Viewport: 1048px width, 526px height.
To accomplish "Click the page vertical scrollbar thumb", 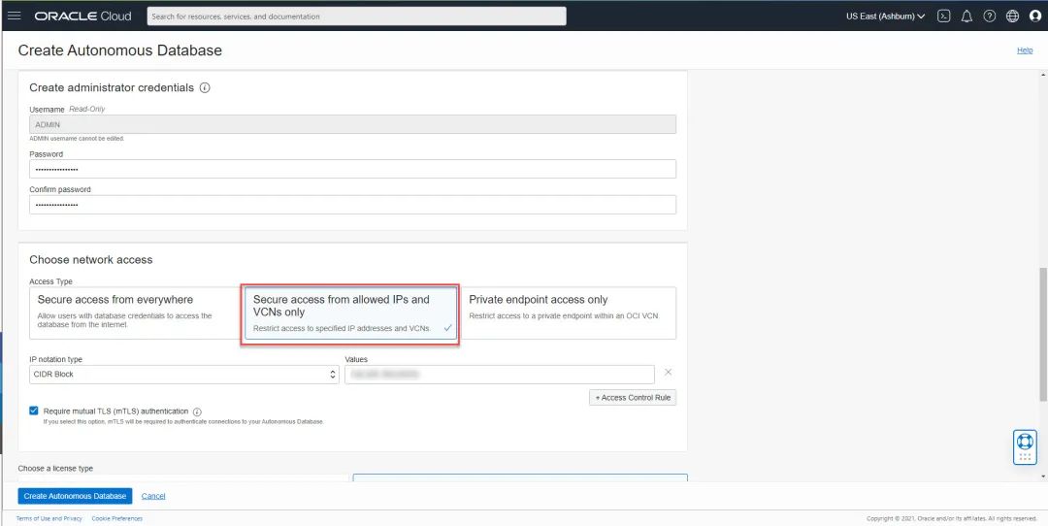I will coord(1043,334).
